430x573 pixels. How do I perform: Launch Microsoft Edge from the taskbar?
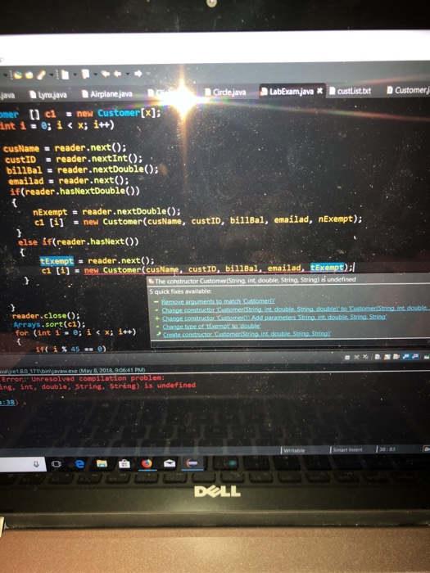[79, 464]
